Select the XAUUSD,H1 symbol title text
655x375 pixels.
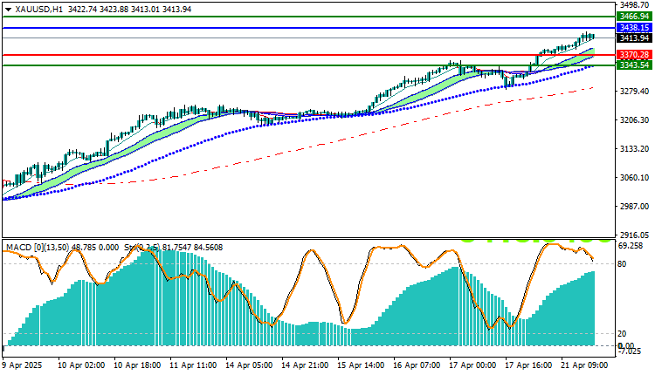38,10
